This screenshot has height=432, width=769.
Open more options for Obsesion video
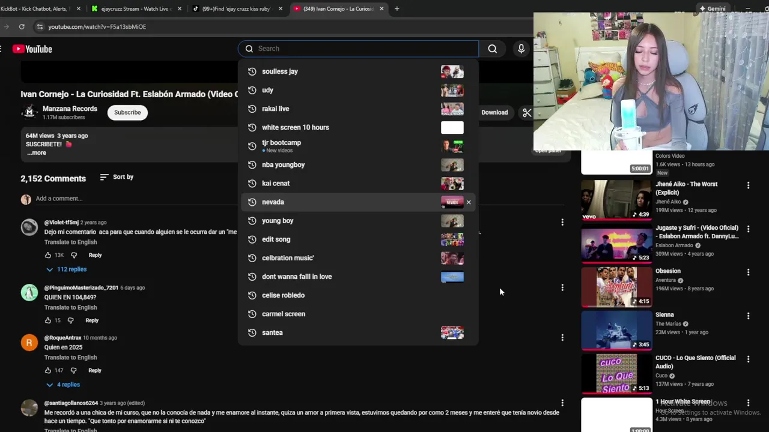point(748,272)
